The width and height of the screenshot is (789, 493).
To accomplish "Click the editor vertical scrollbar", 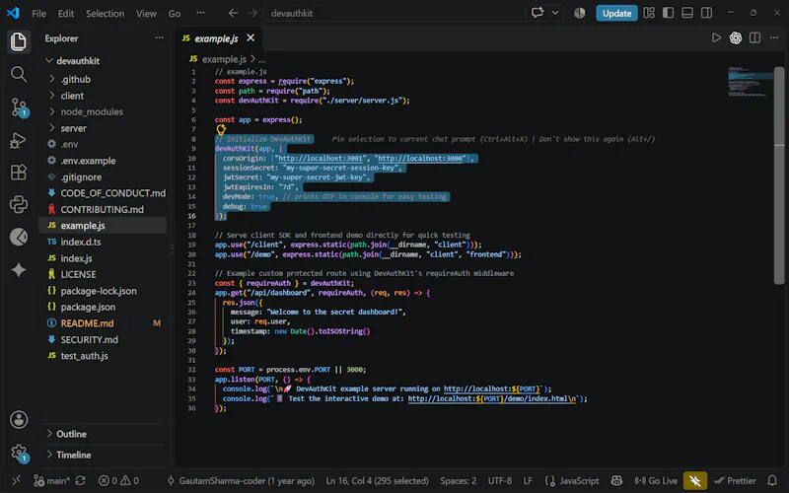I will (x=779, y=176).
